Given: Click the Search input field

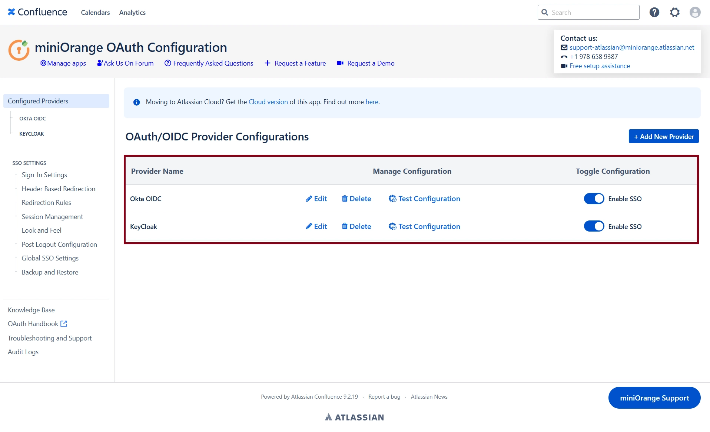Looking at the screenshot, I should pyautogui.click(x=588, y=12).
